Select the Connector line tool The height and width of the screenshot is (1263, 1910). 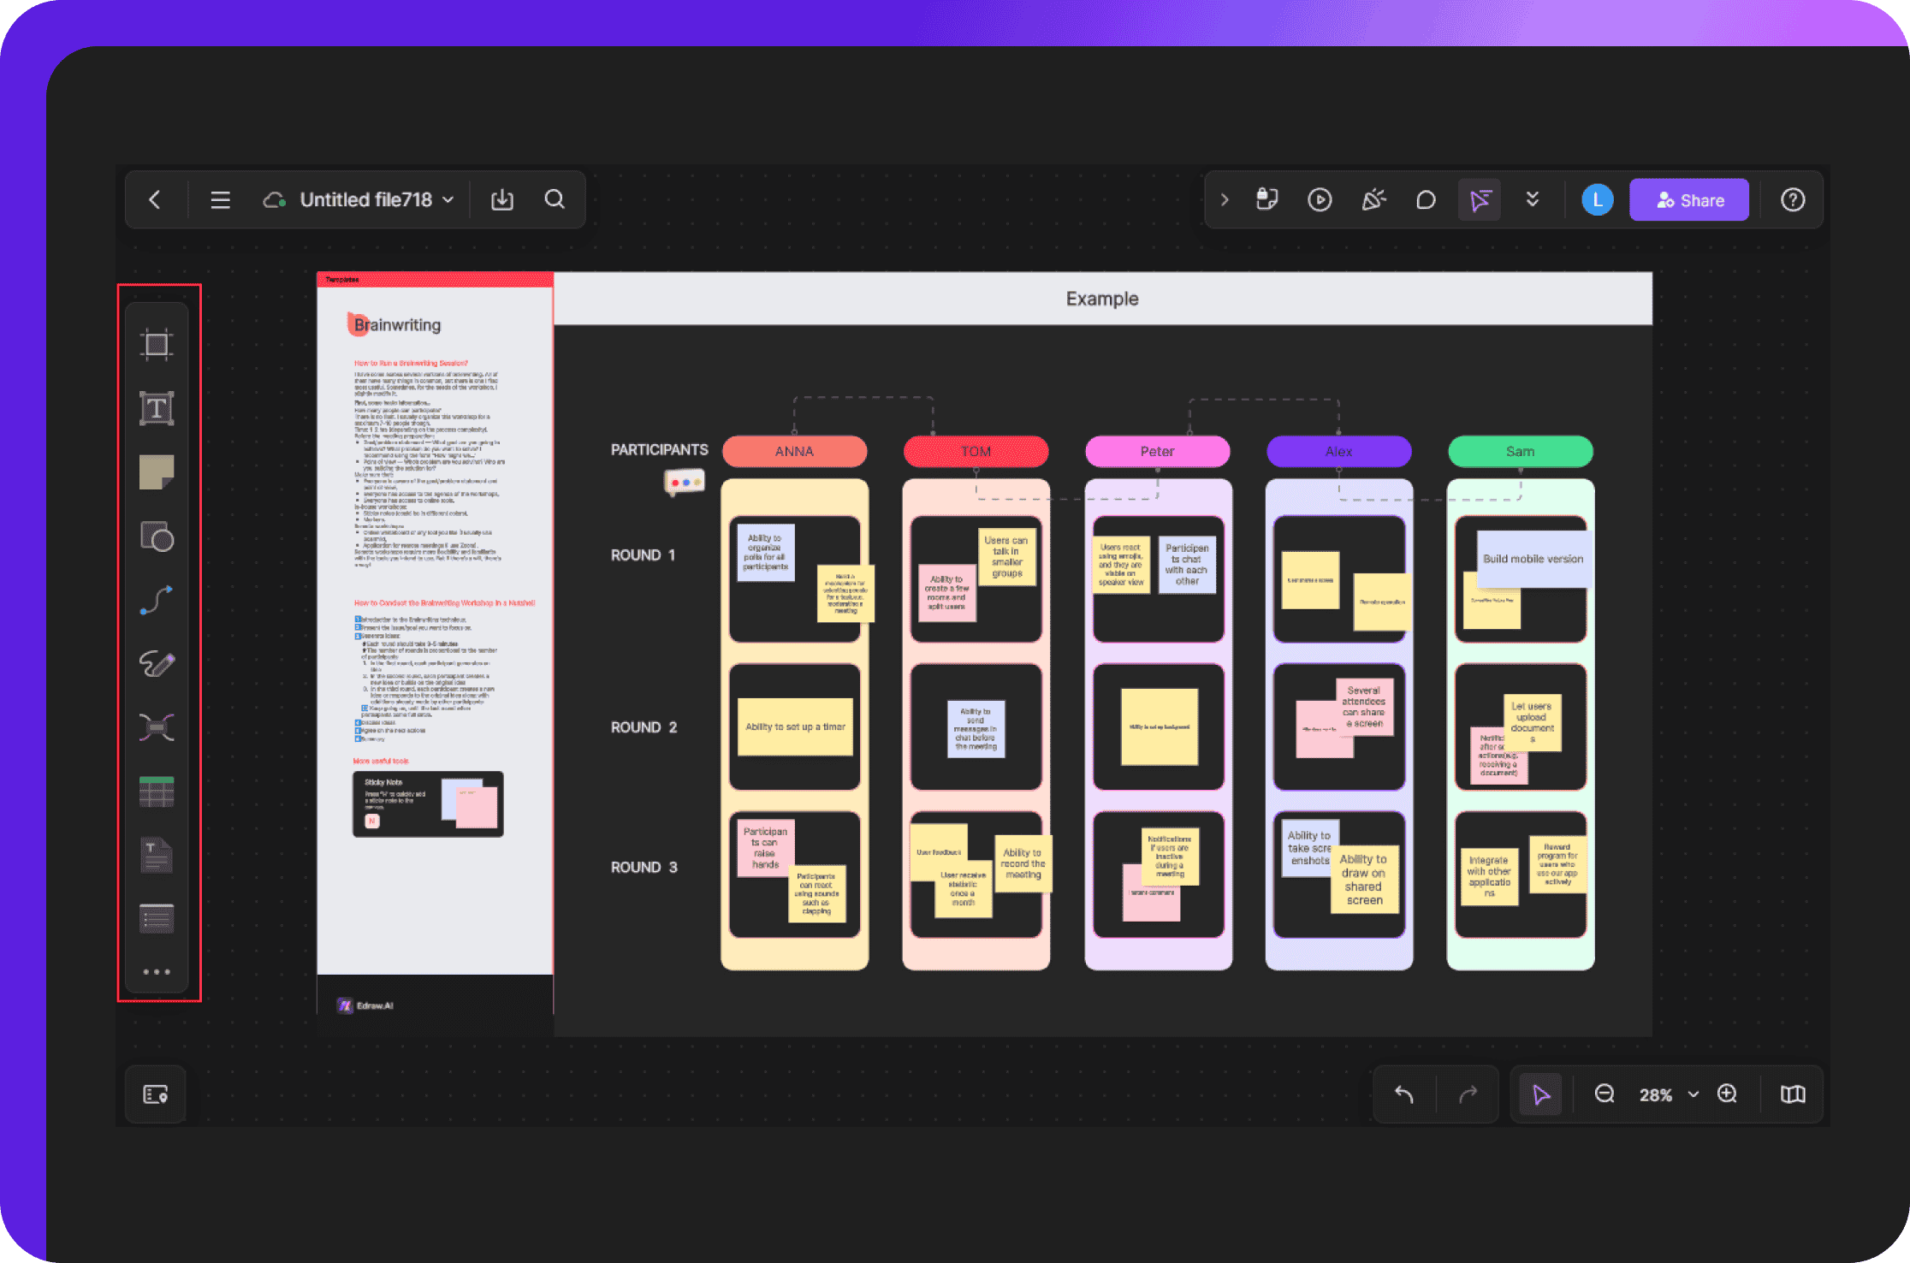(157, 600)
